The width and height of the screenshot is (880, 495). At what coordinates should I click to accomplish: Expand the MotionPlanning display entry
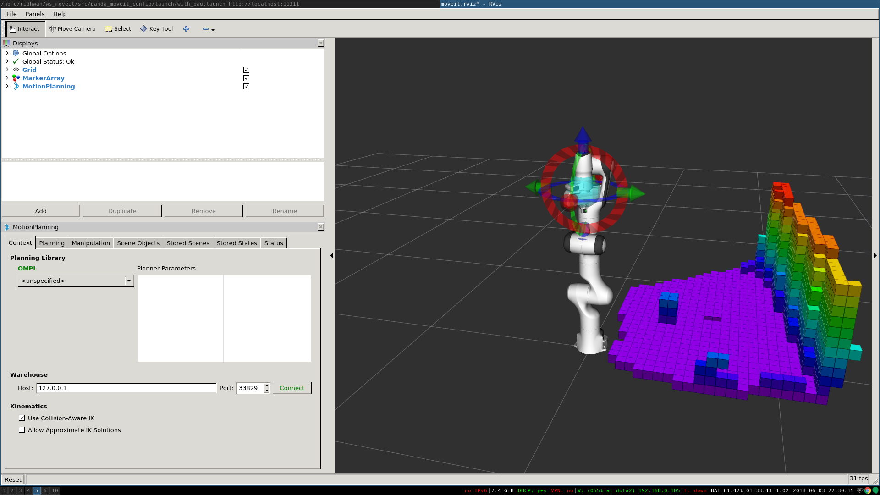pyautogui.click(x=7, y=86)
